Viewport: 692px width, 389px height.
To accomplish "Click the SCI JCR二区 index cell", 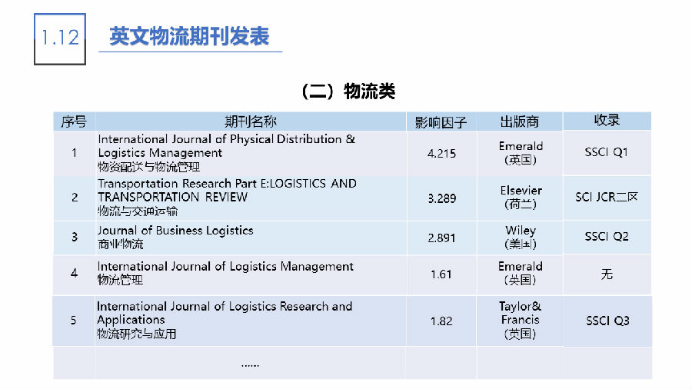I will 607,197.
